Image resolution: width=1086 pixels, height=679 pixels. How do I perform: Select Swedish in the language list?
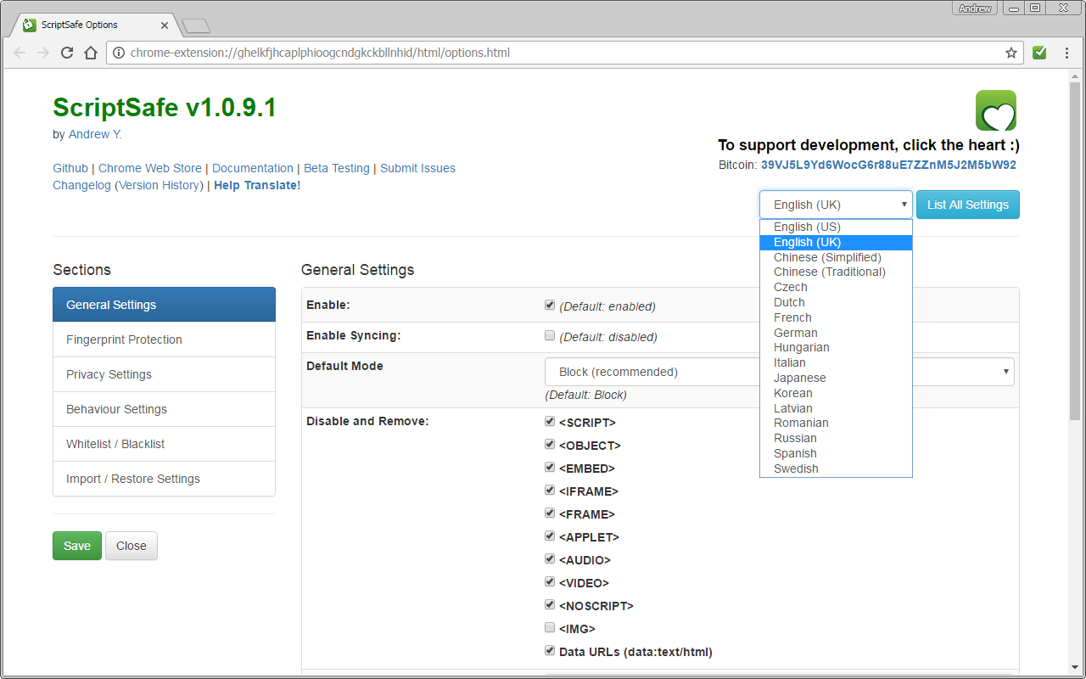[x=836, y=469]
